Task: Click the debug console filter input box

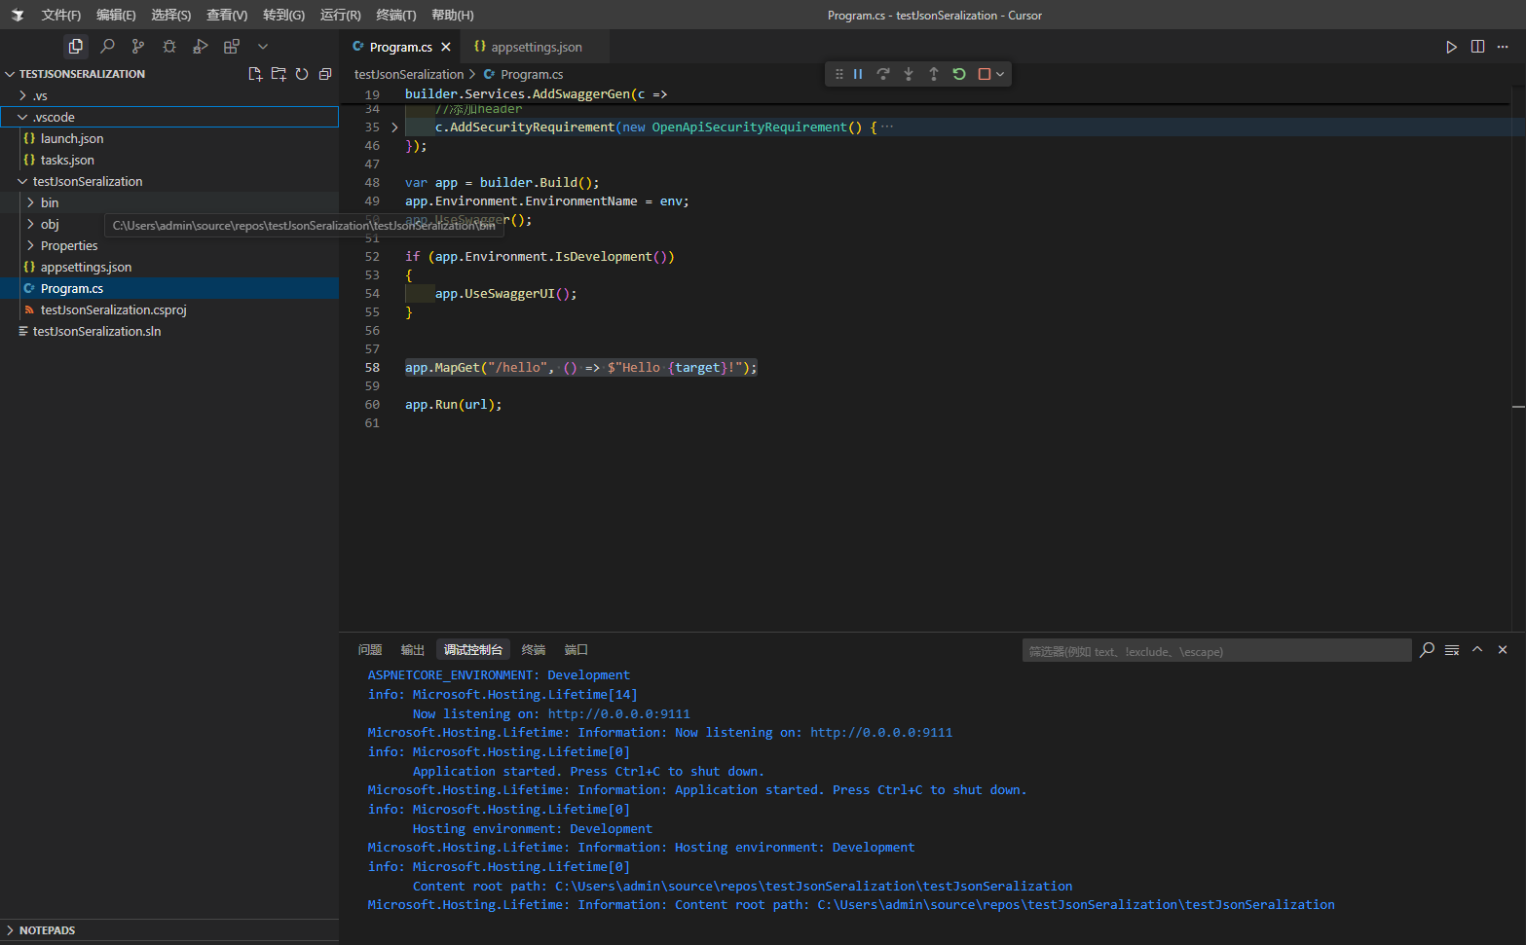Action: coord(1215,651)
